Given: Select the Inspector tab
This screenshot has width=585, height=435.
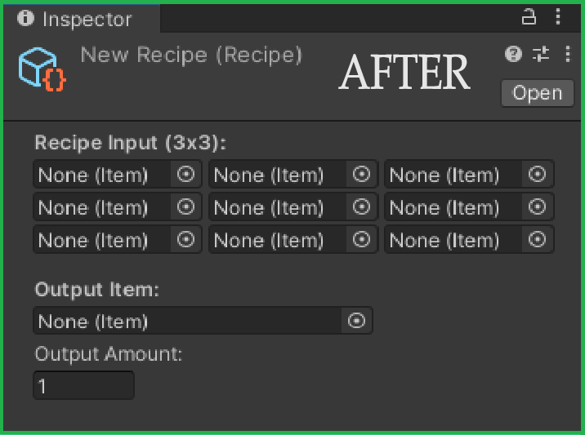Looking at the screenshot, I should point(78,19).
